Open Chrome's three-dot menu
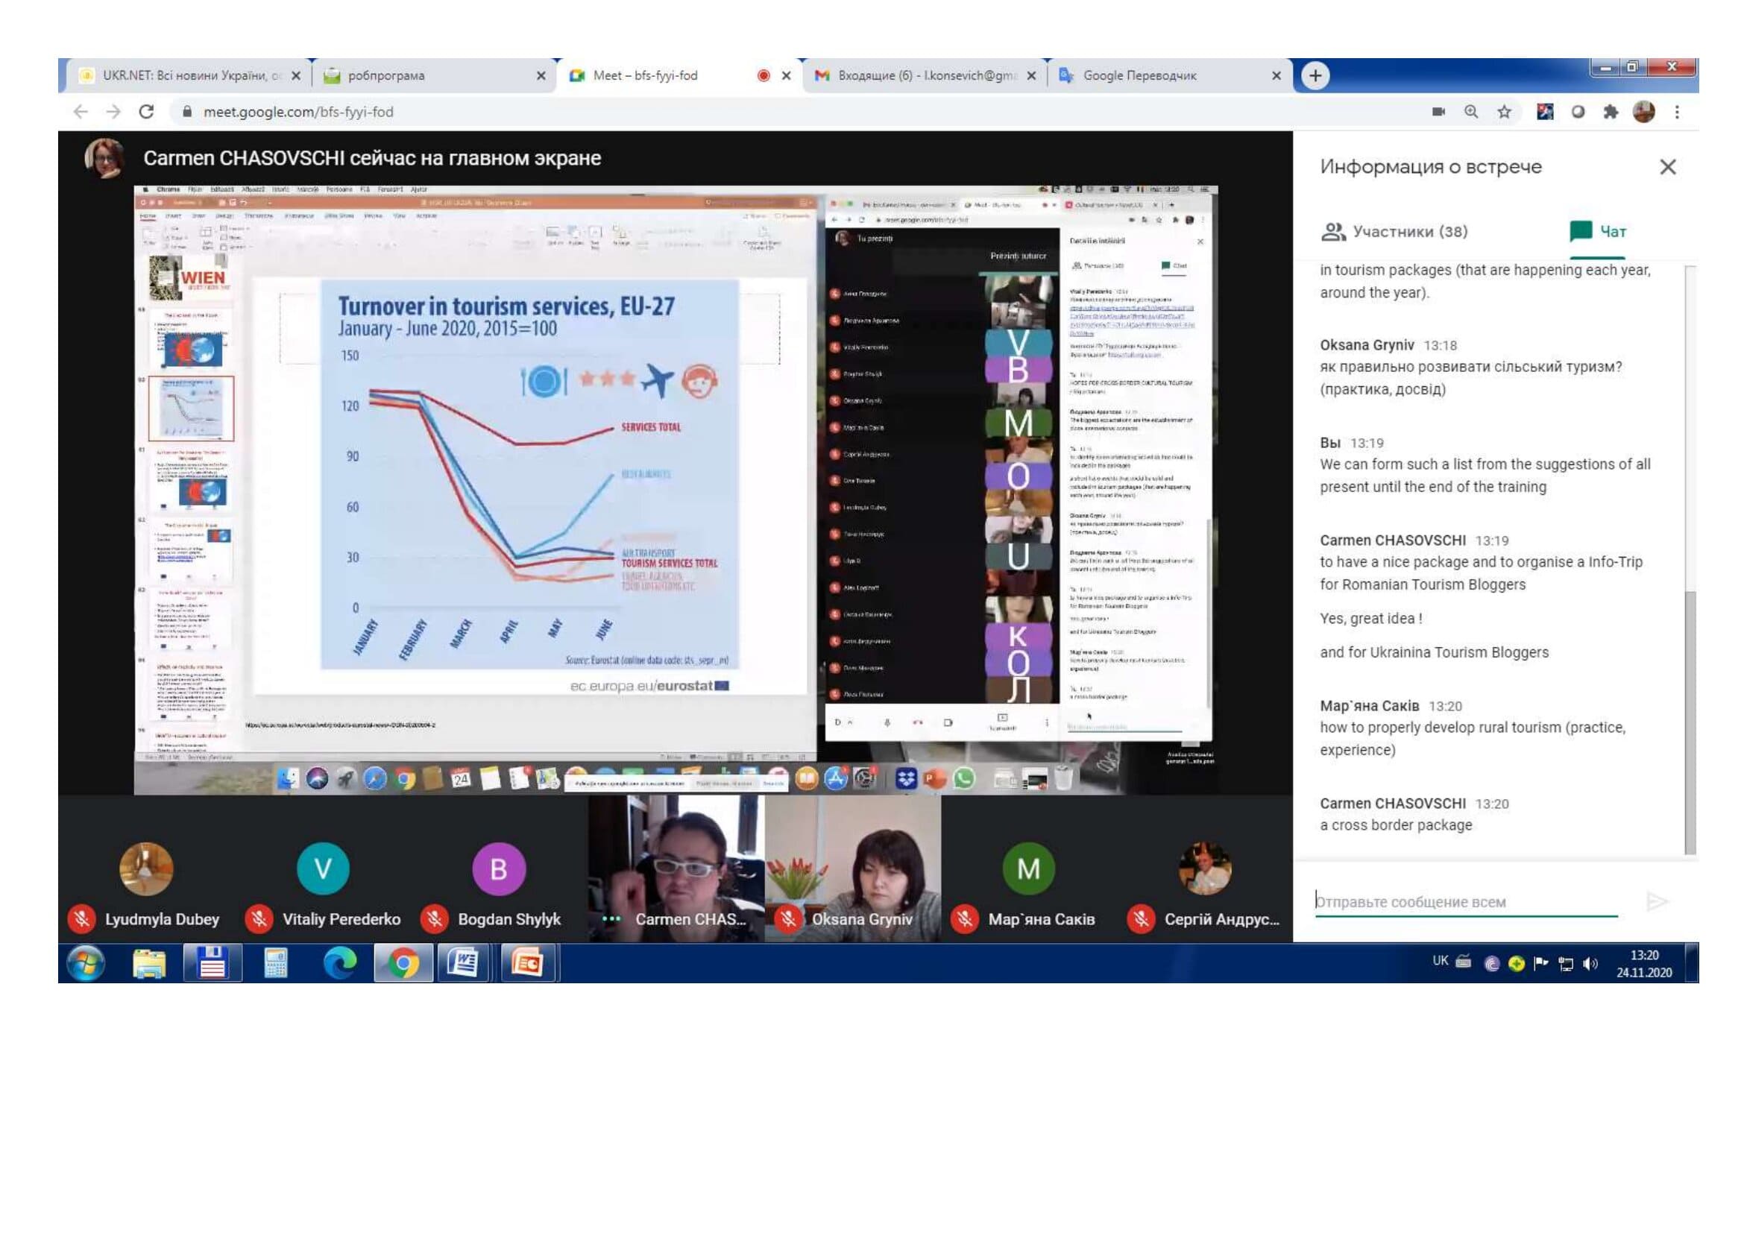This screenshot has width=1744, height=1233. [x=1677, y=113]
